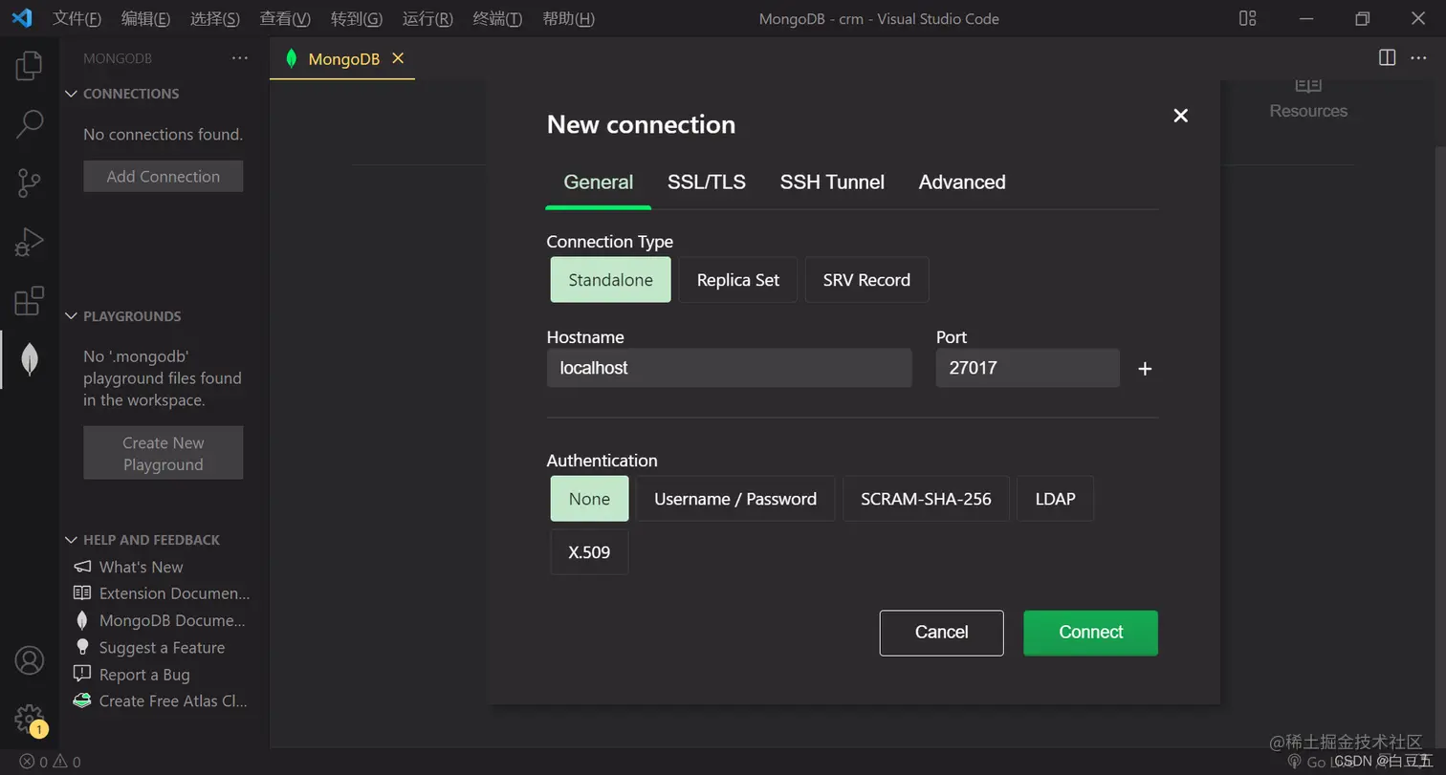Select LDAP authentication
The width and height of the screenshot is (1446, 775).
tap(1055, 499)
